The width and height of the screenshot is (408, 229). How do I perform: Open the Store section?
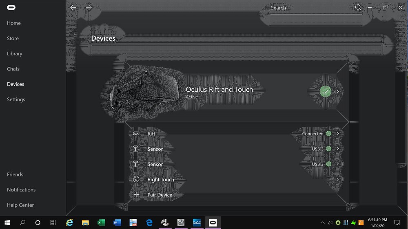pyautogui.click(x=13, y=38)
